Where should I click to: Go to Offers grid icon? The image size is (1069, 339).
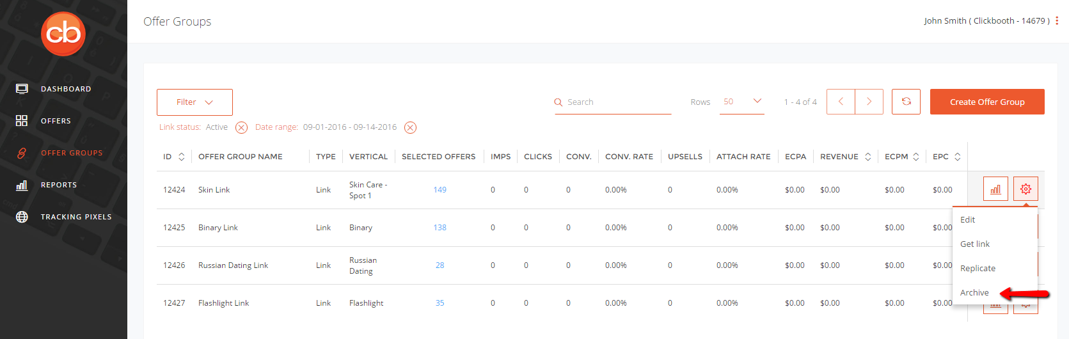(22, 121)
